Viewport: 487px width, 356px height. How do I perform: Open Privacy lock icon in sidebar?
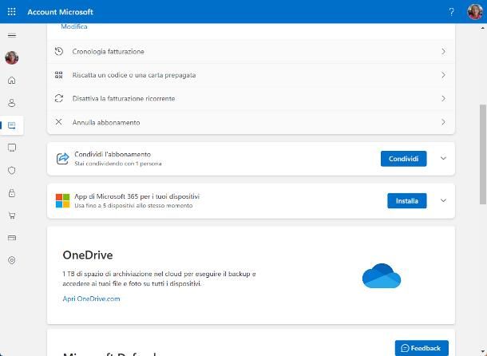click(x=12, y=193)
